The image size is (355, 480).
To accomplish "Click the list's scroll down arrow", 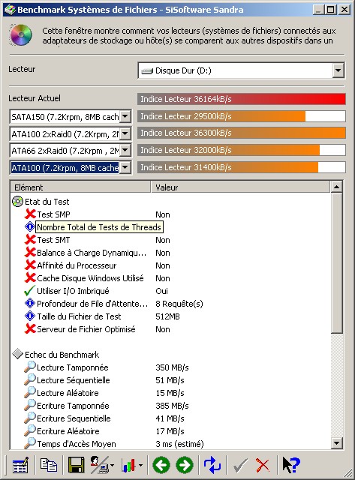I will click(x=337, y=443).
